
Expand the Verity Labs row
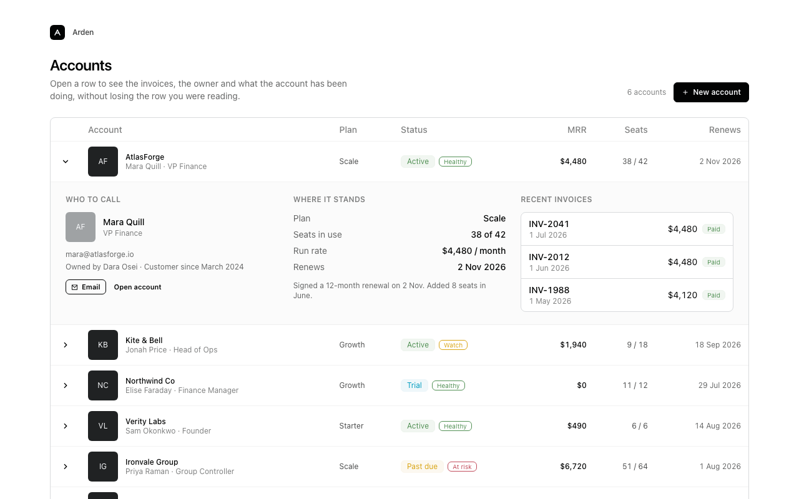pyautogui.click(x=66, y=426)
